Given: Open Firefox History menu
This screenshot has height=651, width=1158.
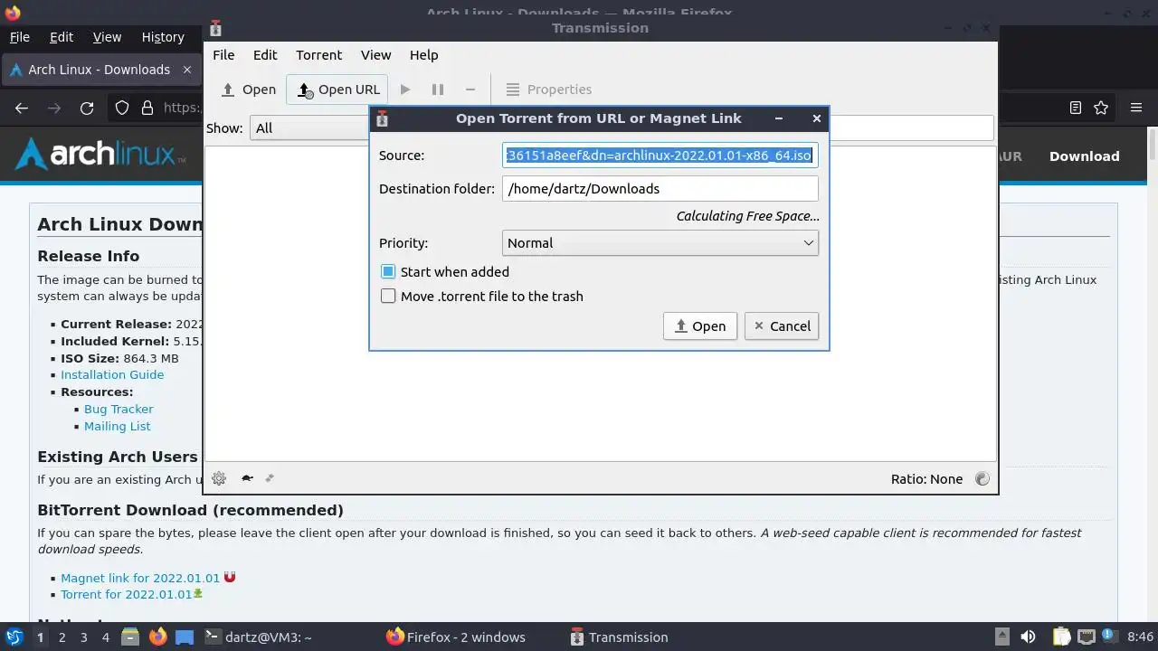Looking at the screenshot, I should pyautogui.click(x=163, y=37).
